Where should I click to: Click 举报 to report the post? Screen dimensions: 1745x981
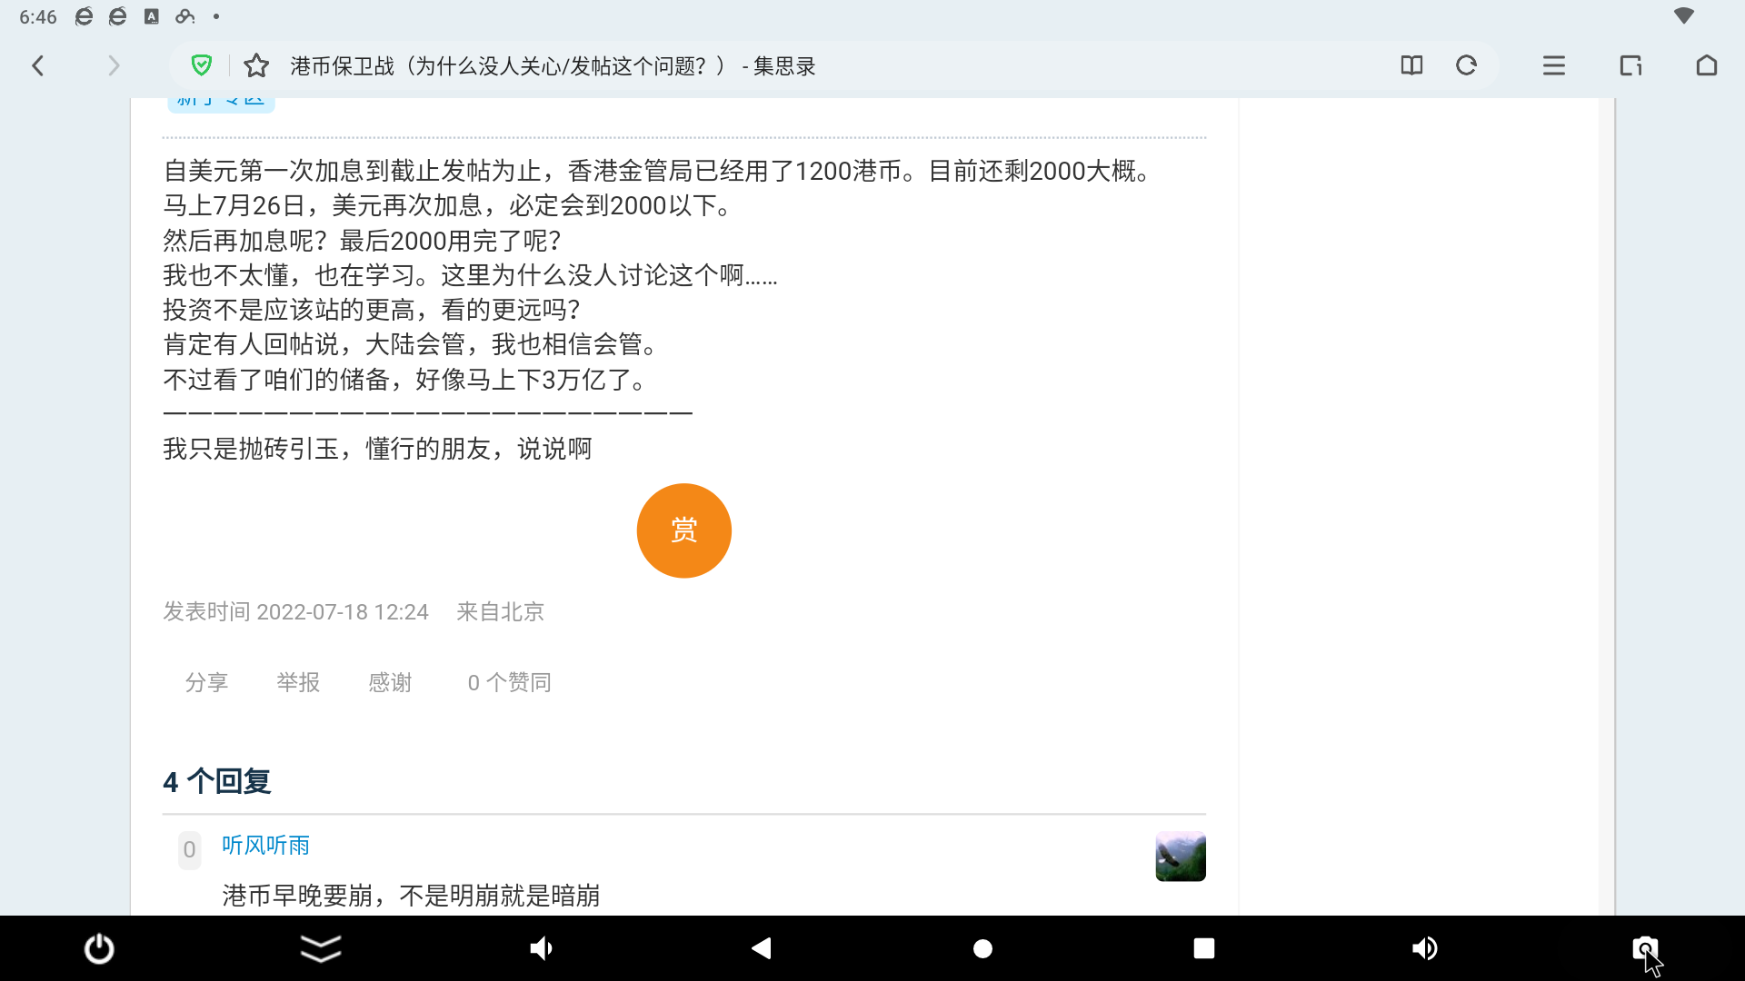[x=298, y=682]
